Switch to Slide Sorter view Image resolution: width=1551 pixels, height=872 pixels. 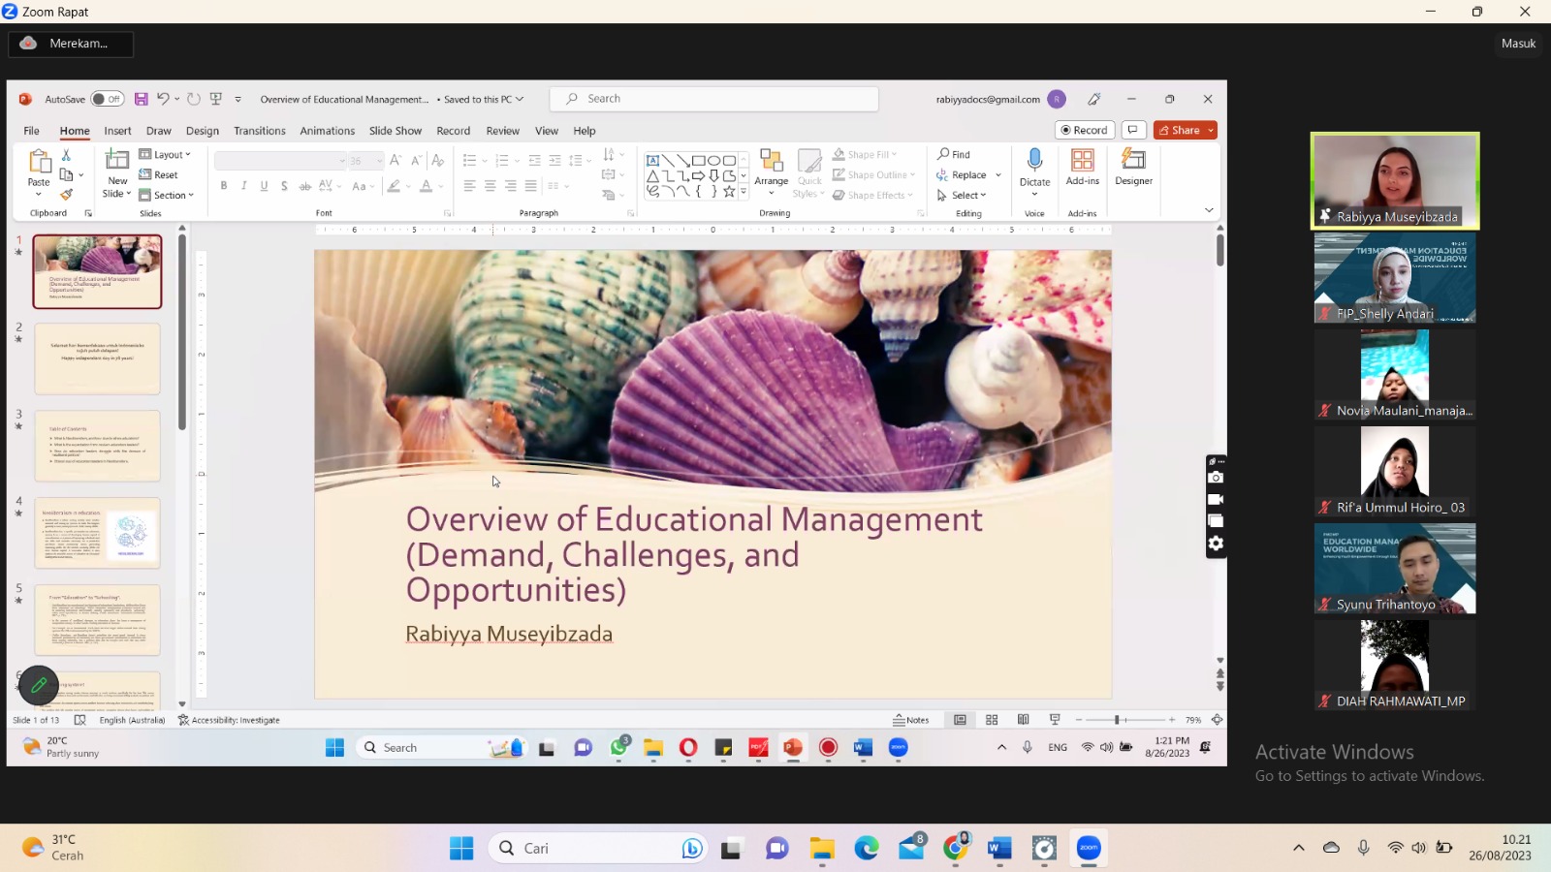pos(992,720)
